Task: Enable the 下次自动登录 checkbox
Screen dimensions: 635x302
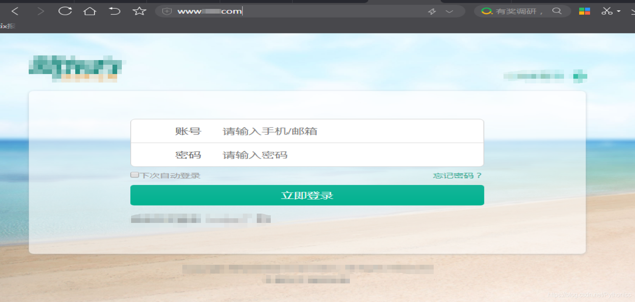Action: [135, 175]
